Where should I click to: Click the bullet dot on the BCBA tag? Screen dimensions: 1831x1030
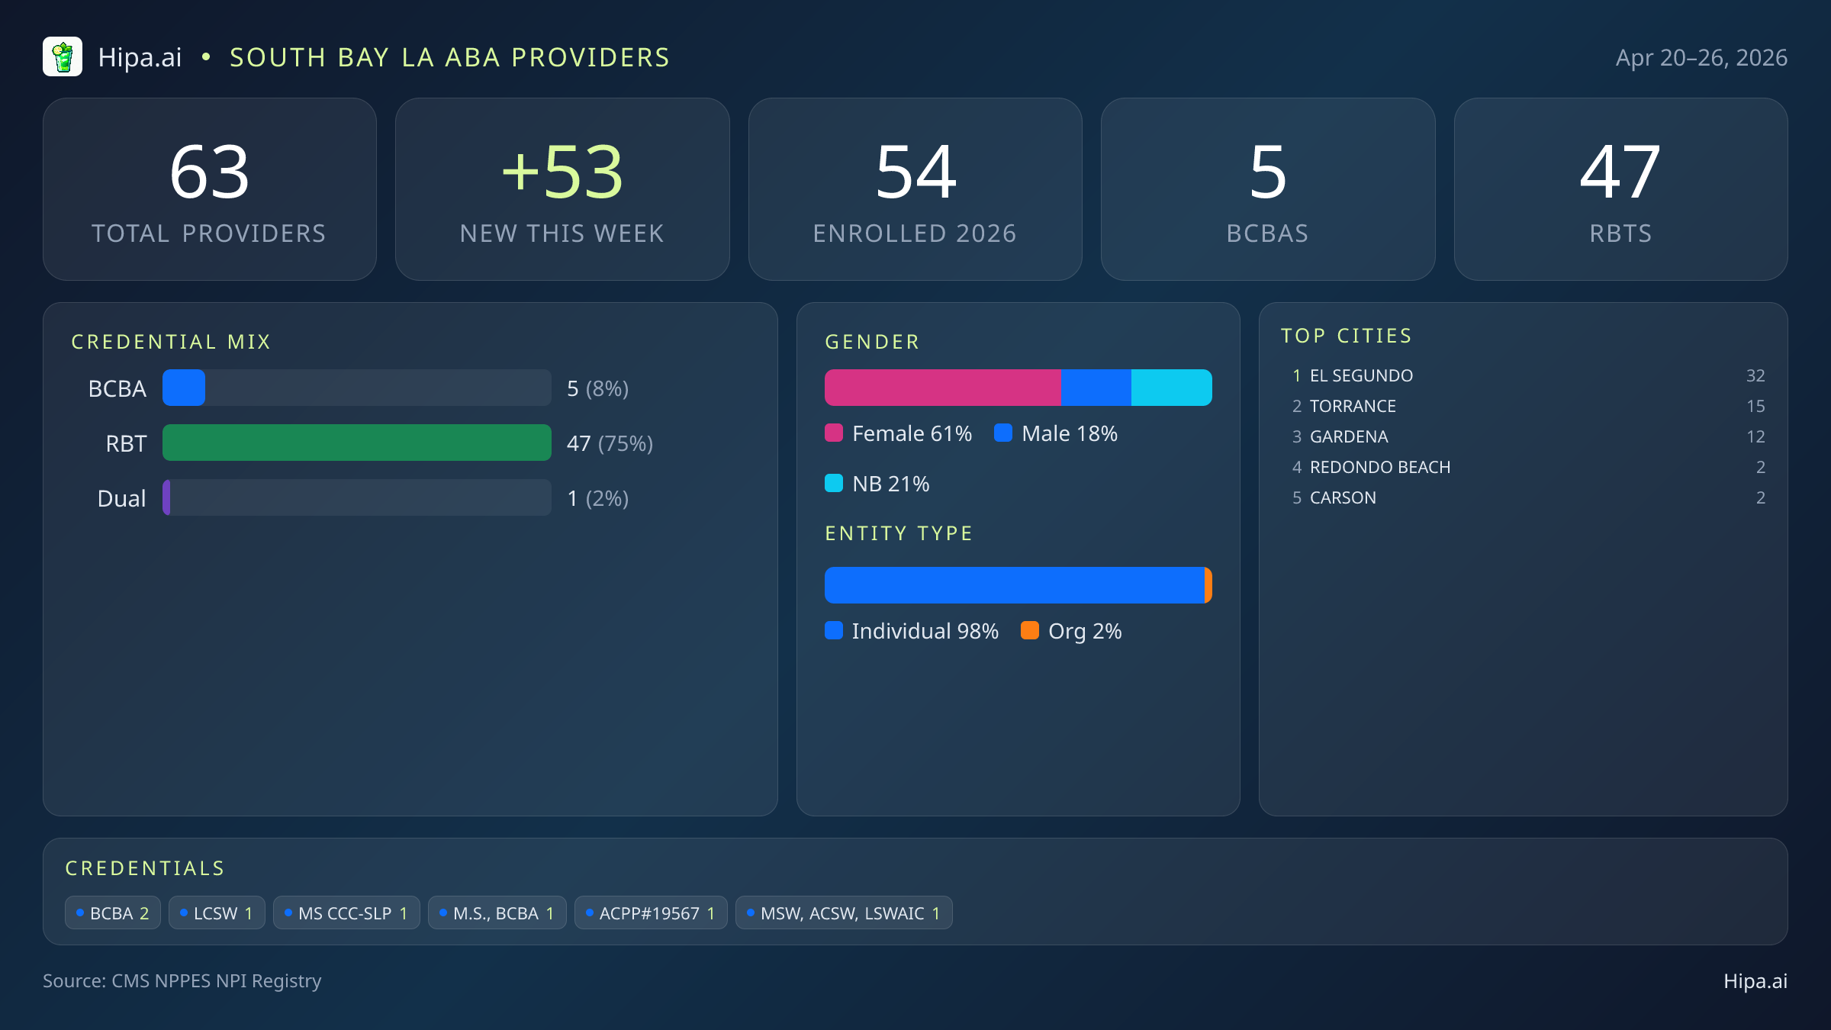coord(79,911)
